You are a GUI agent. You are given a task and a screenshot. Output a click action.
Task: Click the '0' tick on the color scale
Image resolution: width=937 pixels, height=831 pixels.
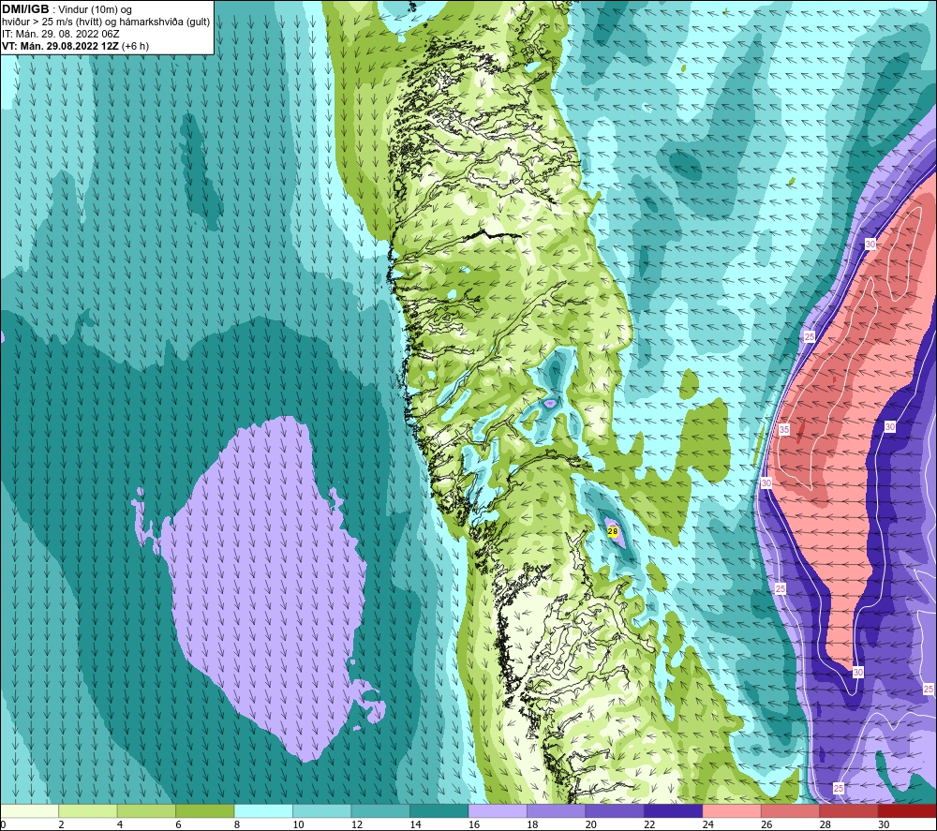(x=3, y=824)
